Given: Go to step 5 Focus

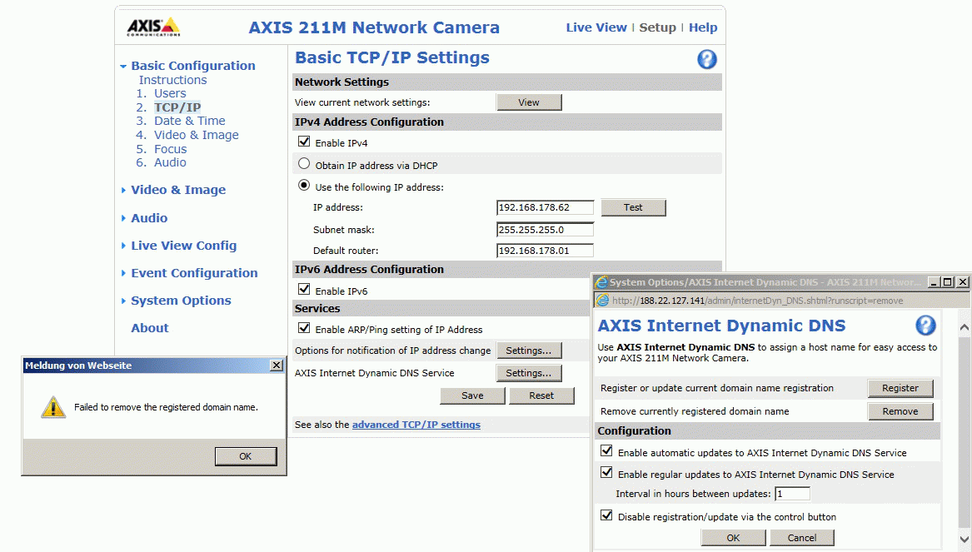Looking at the screenshot, I should pyautogui.click(x=170, y=149).
